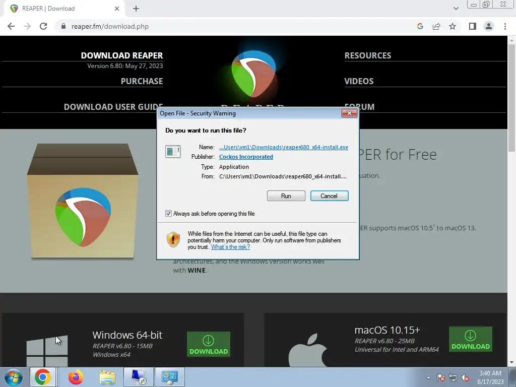The width and height of the screenshot is (516, 387).
Task: Open the Cockos Incorporated publisher link
Action: click(x=246, y=157)
